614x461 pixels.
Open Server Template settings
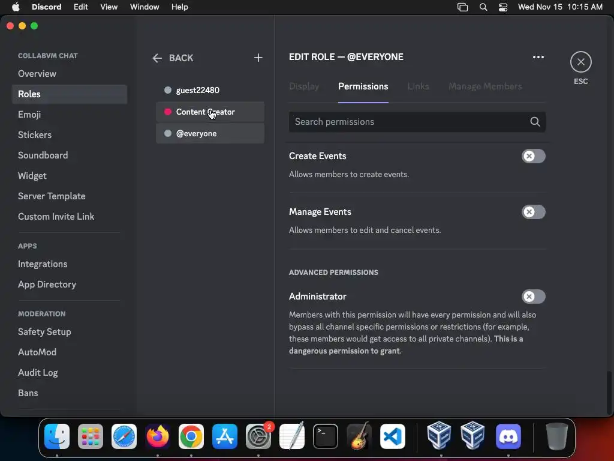pos(70,196)
